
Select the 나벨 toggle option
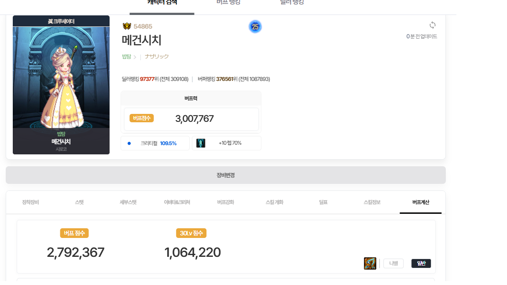point(393,263)
